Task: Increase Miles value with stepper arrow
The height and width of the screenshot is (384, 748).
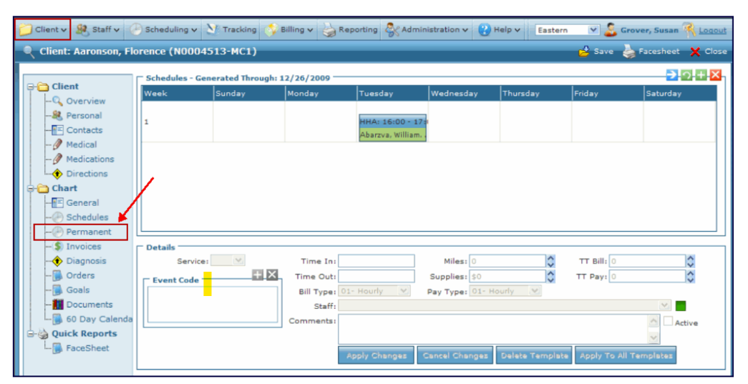Action: [x=550, y=259]
